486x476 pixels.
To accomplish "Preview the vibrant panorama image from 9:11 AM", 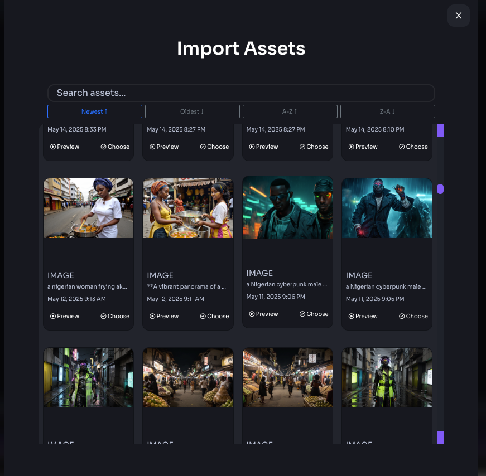I will pos(164,316).
